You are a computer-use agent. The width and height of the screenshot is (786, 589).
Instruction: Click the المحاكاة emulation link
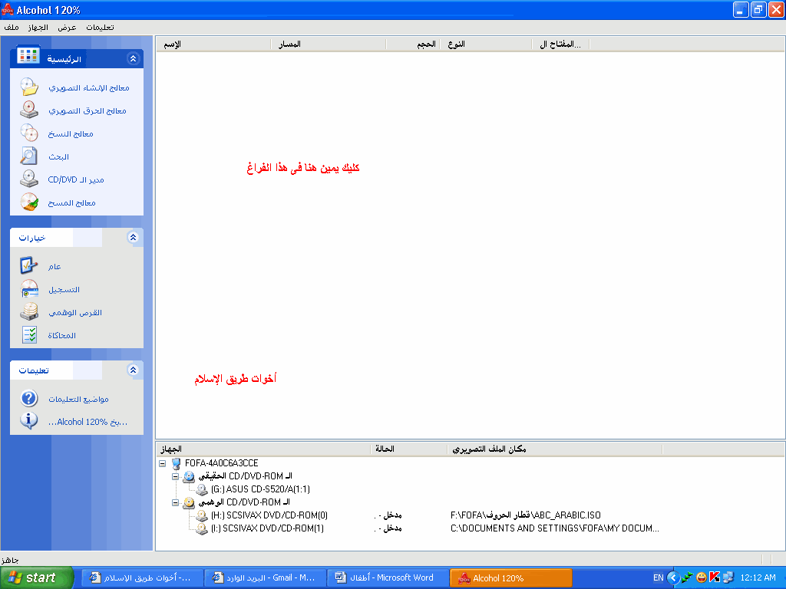tap(62, 336)
